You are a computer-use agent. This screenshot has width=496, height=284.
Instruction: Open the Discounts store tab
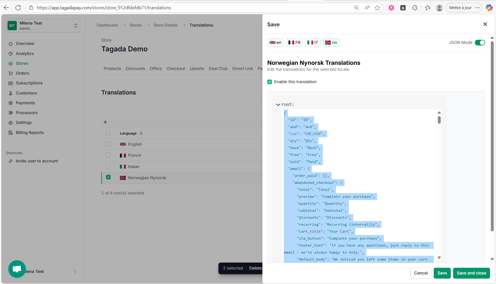(135, 69)
